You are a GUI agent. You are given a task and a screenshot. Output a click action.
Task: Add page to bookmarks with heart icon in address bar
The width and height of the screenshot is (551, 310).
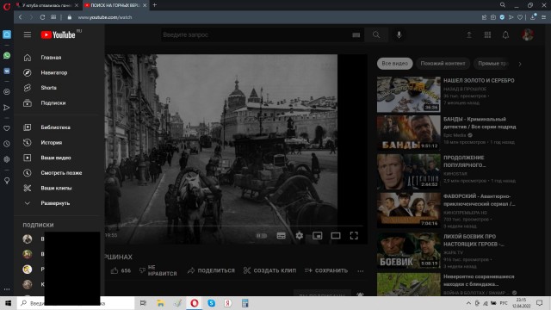[x=520, y=17]
